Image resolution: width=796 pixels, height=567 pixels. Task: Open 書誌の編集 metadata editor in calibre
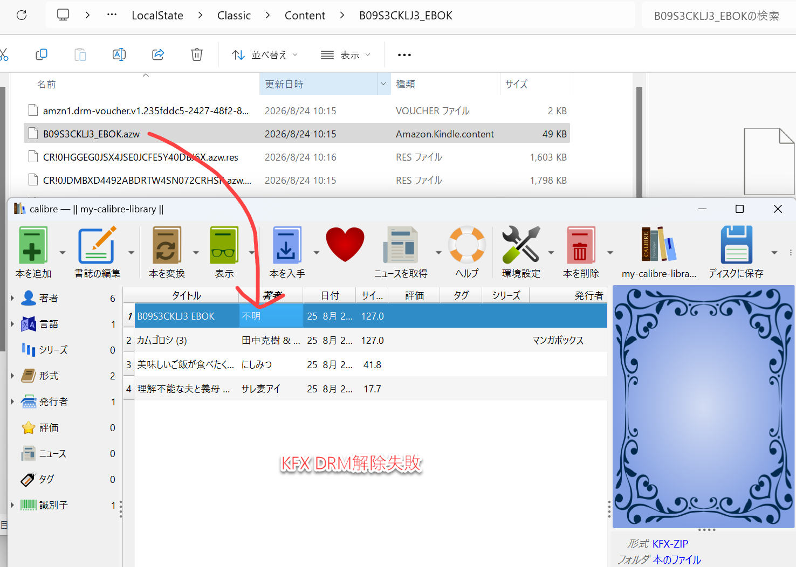(97, 245)
